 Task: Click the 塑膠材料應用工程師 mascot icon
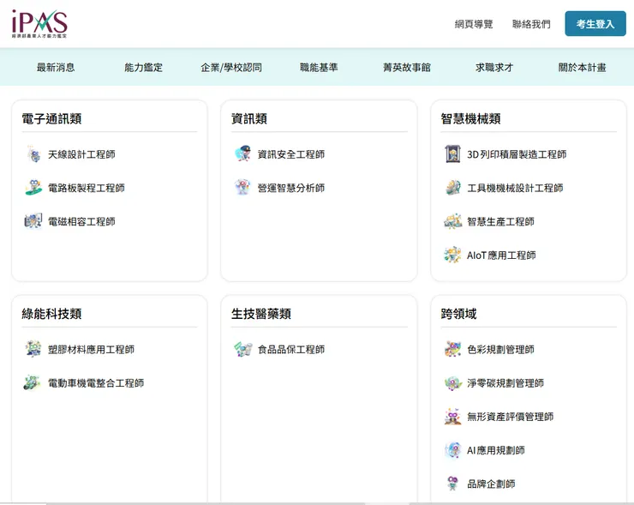click(33, 349)
